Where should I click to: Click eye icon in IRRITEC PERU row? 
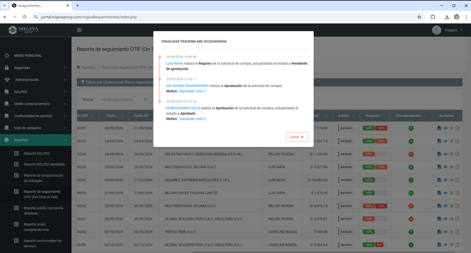coord(445,232)
